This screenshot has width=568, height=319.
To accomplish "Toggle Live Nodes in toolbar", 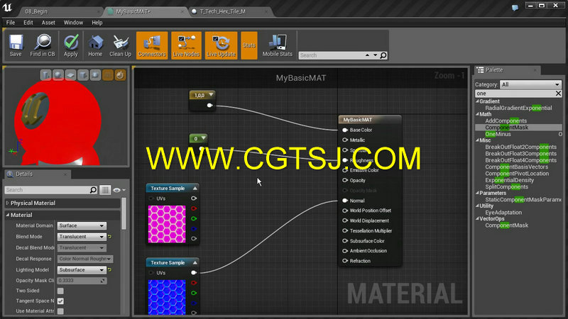I will [x=186, y=45].
